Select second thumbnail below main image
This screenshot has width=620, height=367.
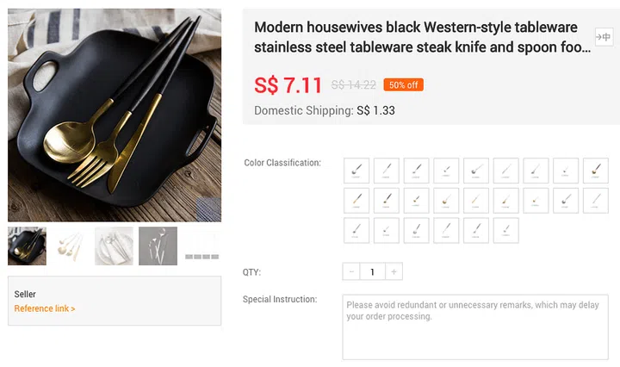click(71, 246)
